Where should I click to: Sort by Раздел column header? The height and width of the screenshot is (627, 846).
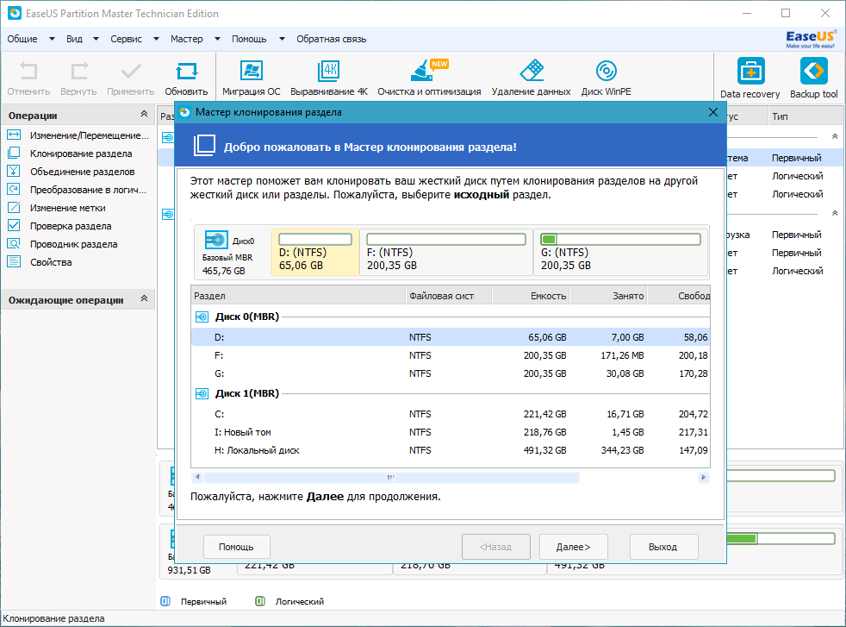[x=298, y=296]
